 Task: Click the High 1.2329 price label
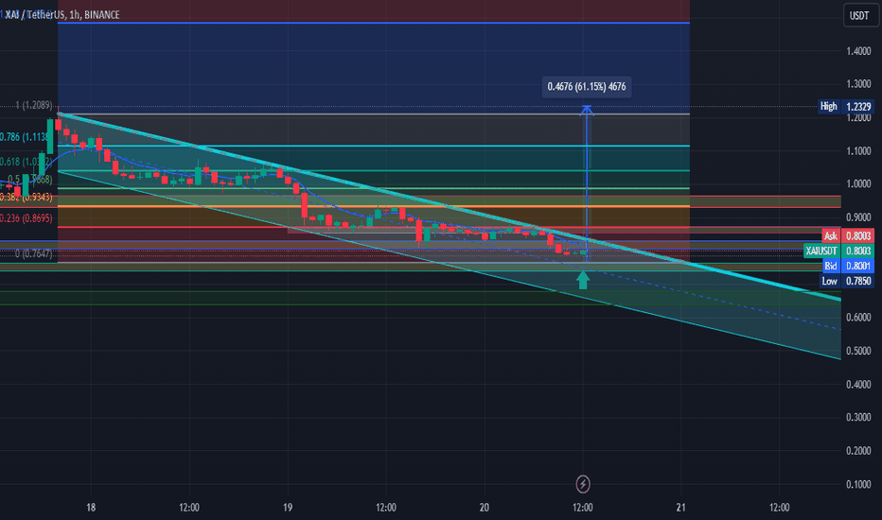click(845, 106)
